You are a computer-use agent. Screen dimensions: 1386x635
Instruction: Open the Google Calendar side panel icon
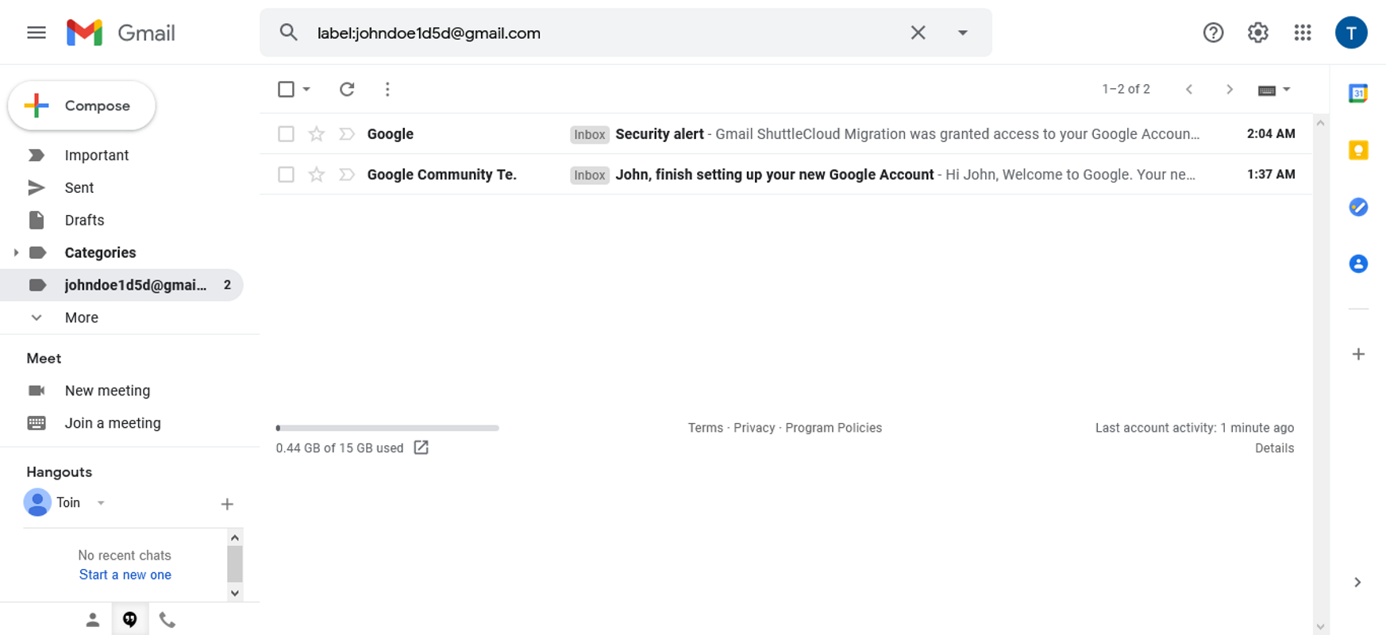tap(1358, 93)
